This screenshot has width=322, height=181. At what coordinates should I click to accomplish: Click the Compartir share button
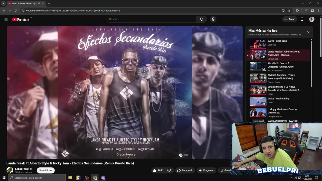(x=185, y=170)
